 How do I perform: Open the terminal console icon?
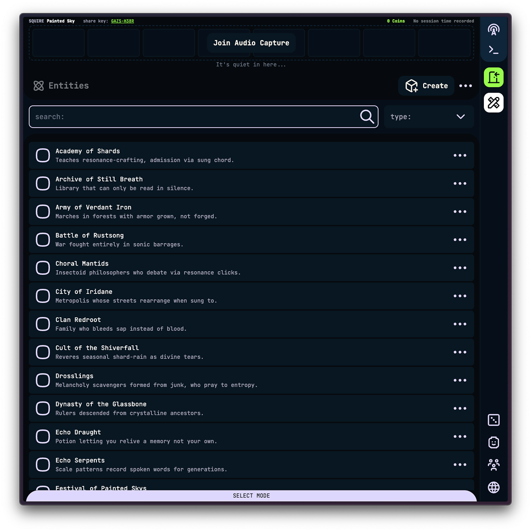tap(494, 50)
